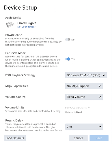Click the Yes label beside Exclusive Mode
Viewport: 112px width, 145px height.
(73, 59)
